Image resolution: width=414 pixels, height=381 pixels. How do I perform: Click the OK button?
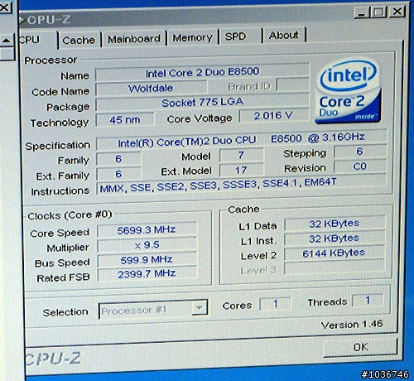pos(361,347)
